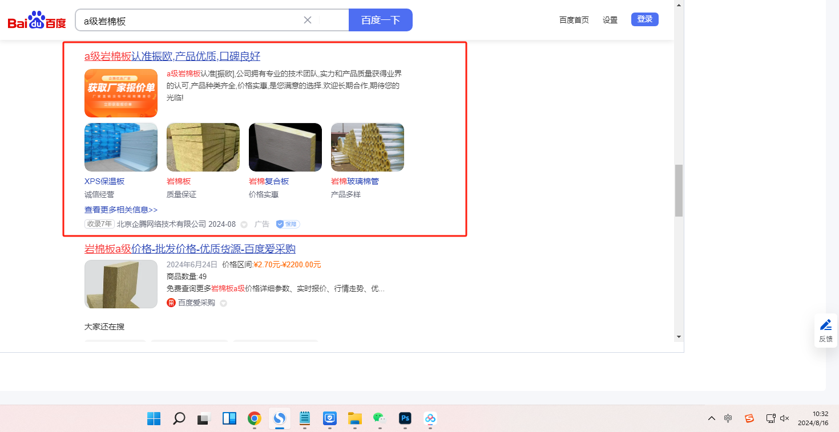
Task: Open 岩棉板a级价格-批发价格 result title
Action: pos(190,249)
